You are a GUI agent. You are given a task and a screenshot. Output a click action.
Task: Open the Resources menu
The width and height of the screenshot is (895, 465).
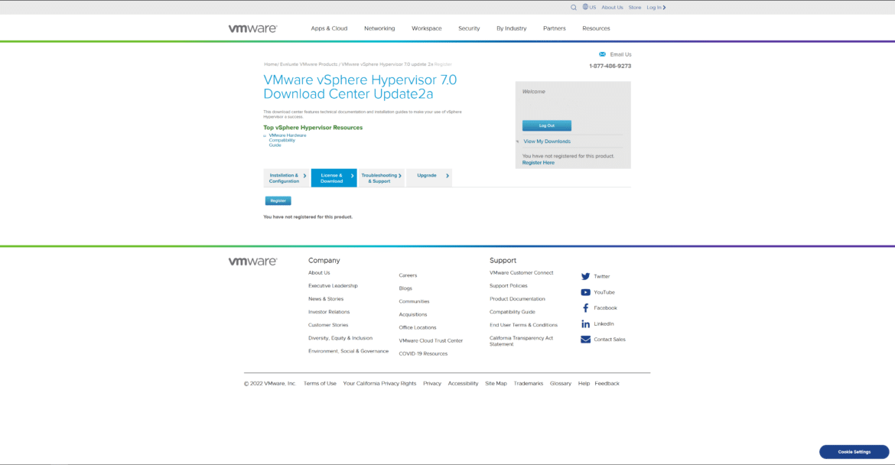(596, 28)
